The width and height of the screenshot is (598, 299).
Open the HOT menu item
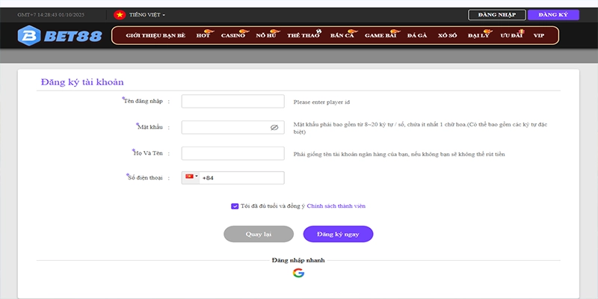coord(203,36)
